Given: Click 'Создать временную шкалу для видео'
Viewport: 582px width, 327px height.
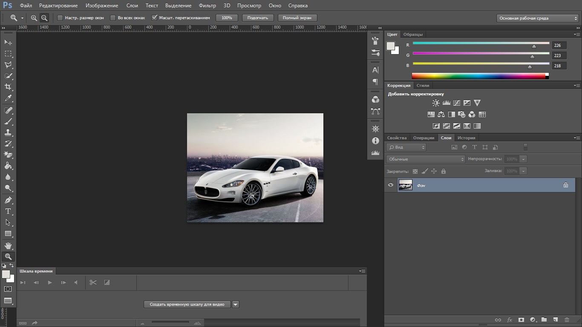Looking at the screenshot, I should [187, 304].
